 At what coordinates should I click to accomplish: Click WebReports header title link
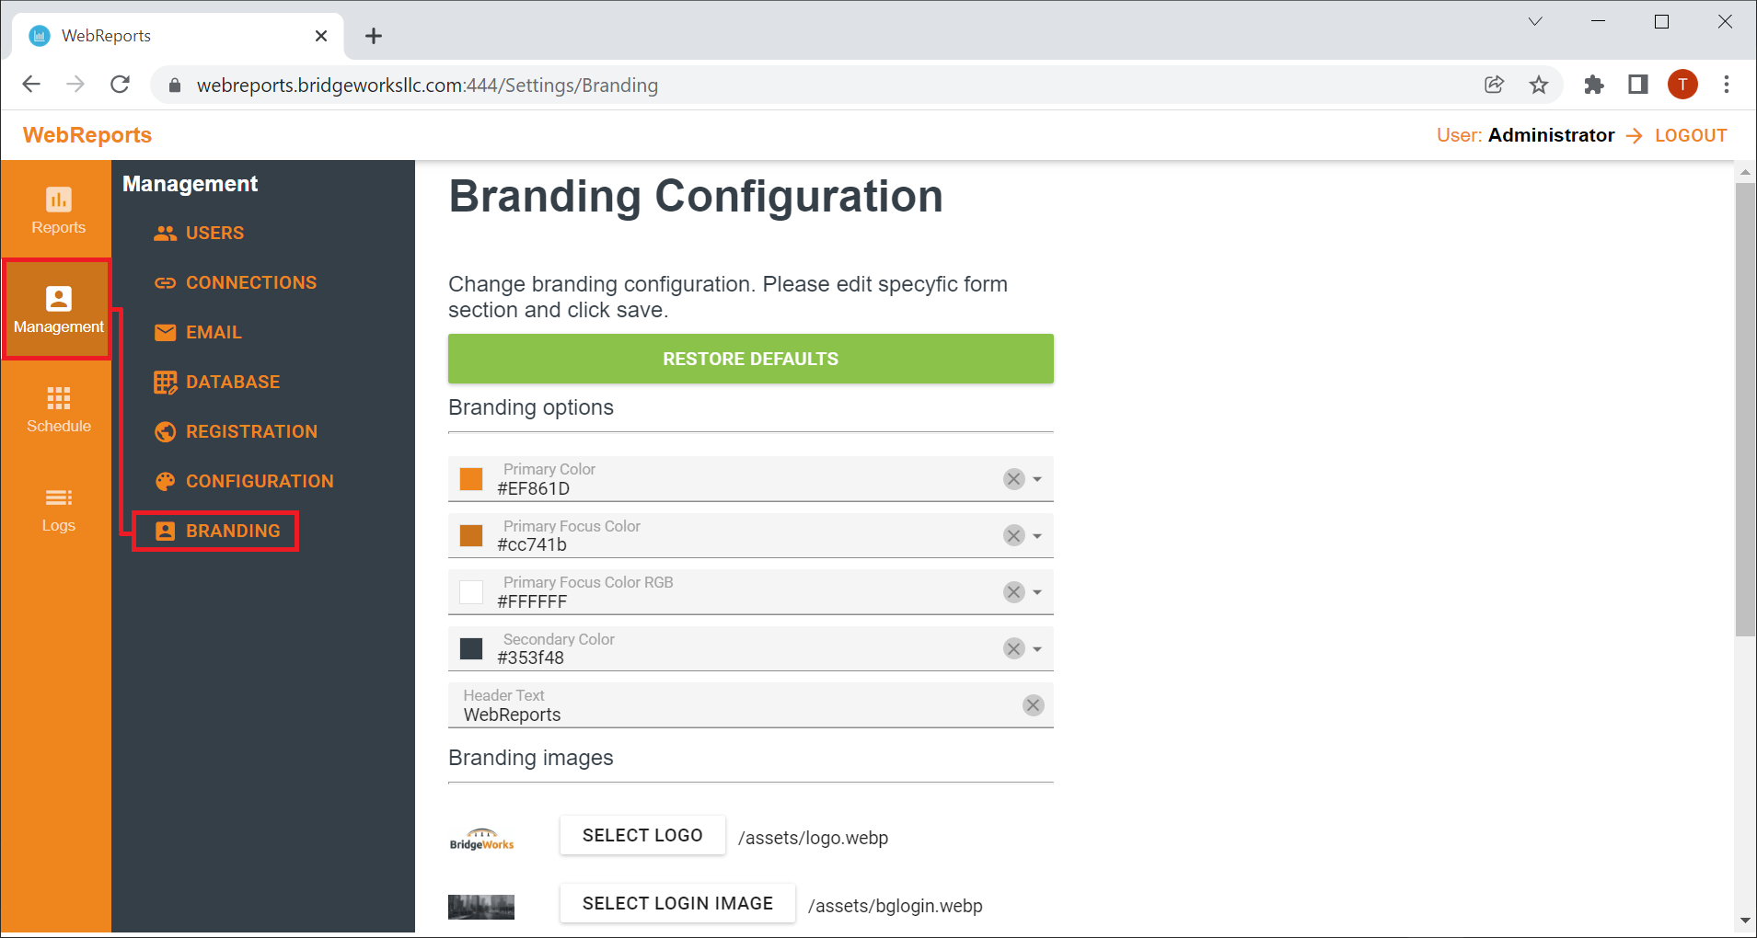click(87, 135)
